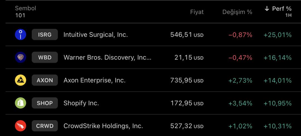Click the Intuitive Surgical logo icon

(x=20, y=35)
